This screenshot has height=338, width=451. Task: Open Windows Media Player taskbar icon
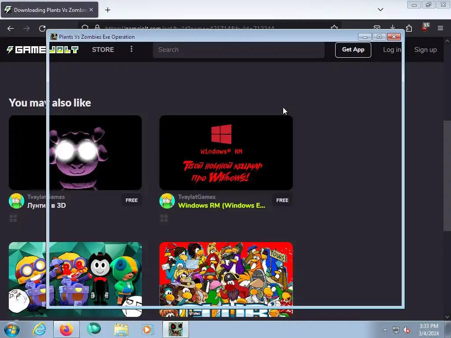point(148,329)
